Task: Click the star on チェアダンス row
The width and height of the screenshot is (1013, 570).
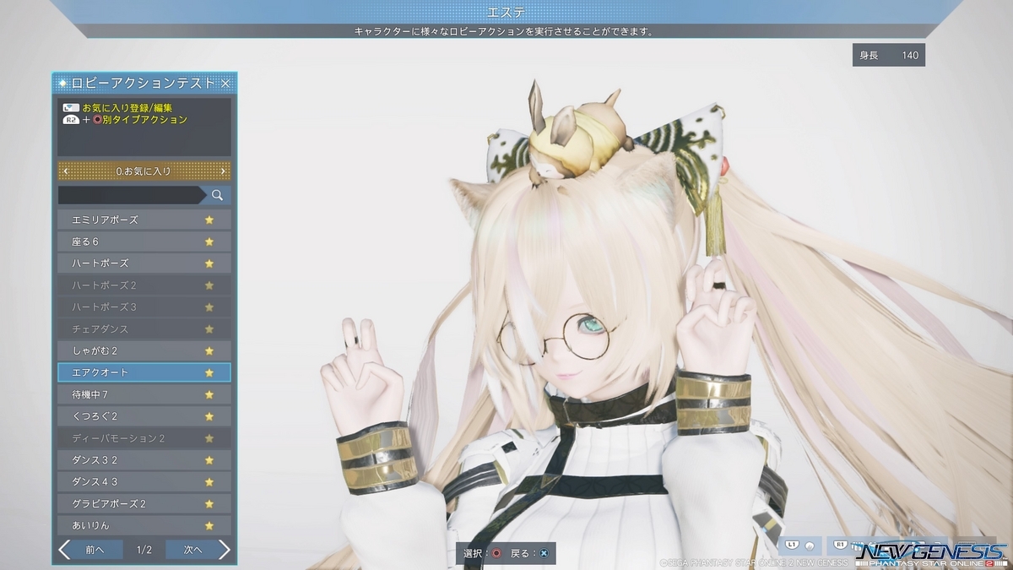Action: point(209,329)
